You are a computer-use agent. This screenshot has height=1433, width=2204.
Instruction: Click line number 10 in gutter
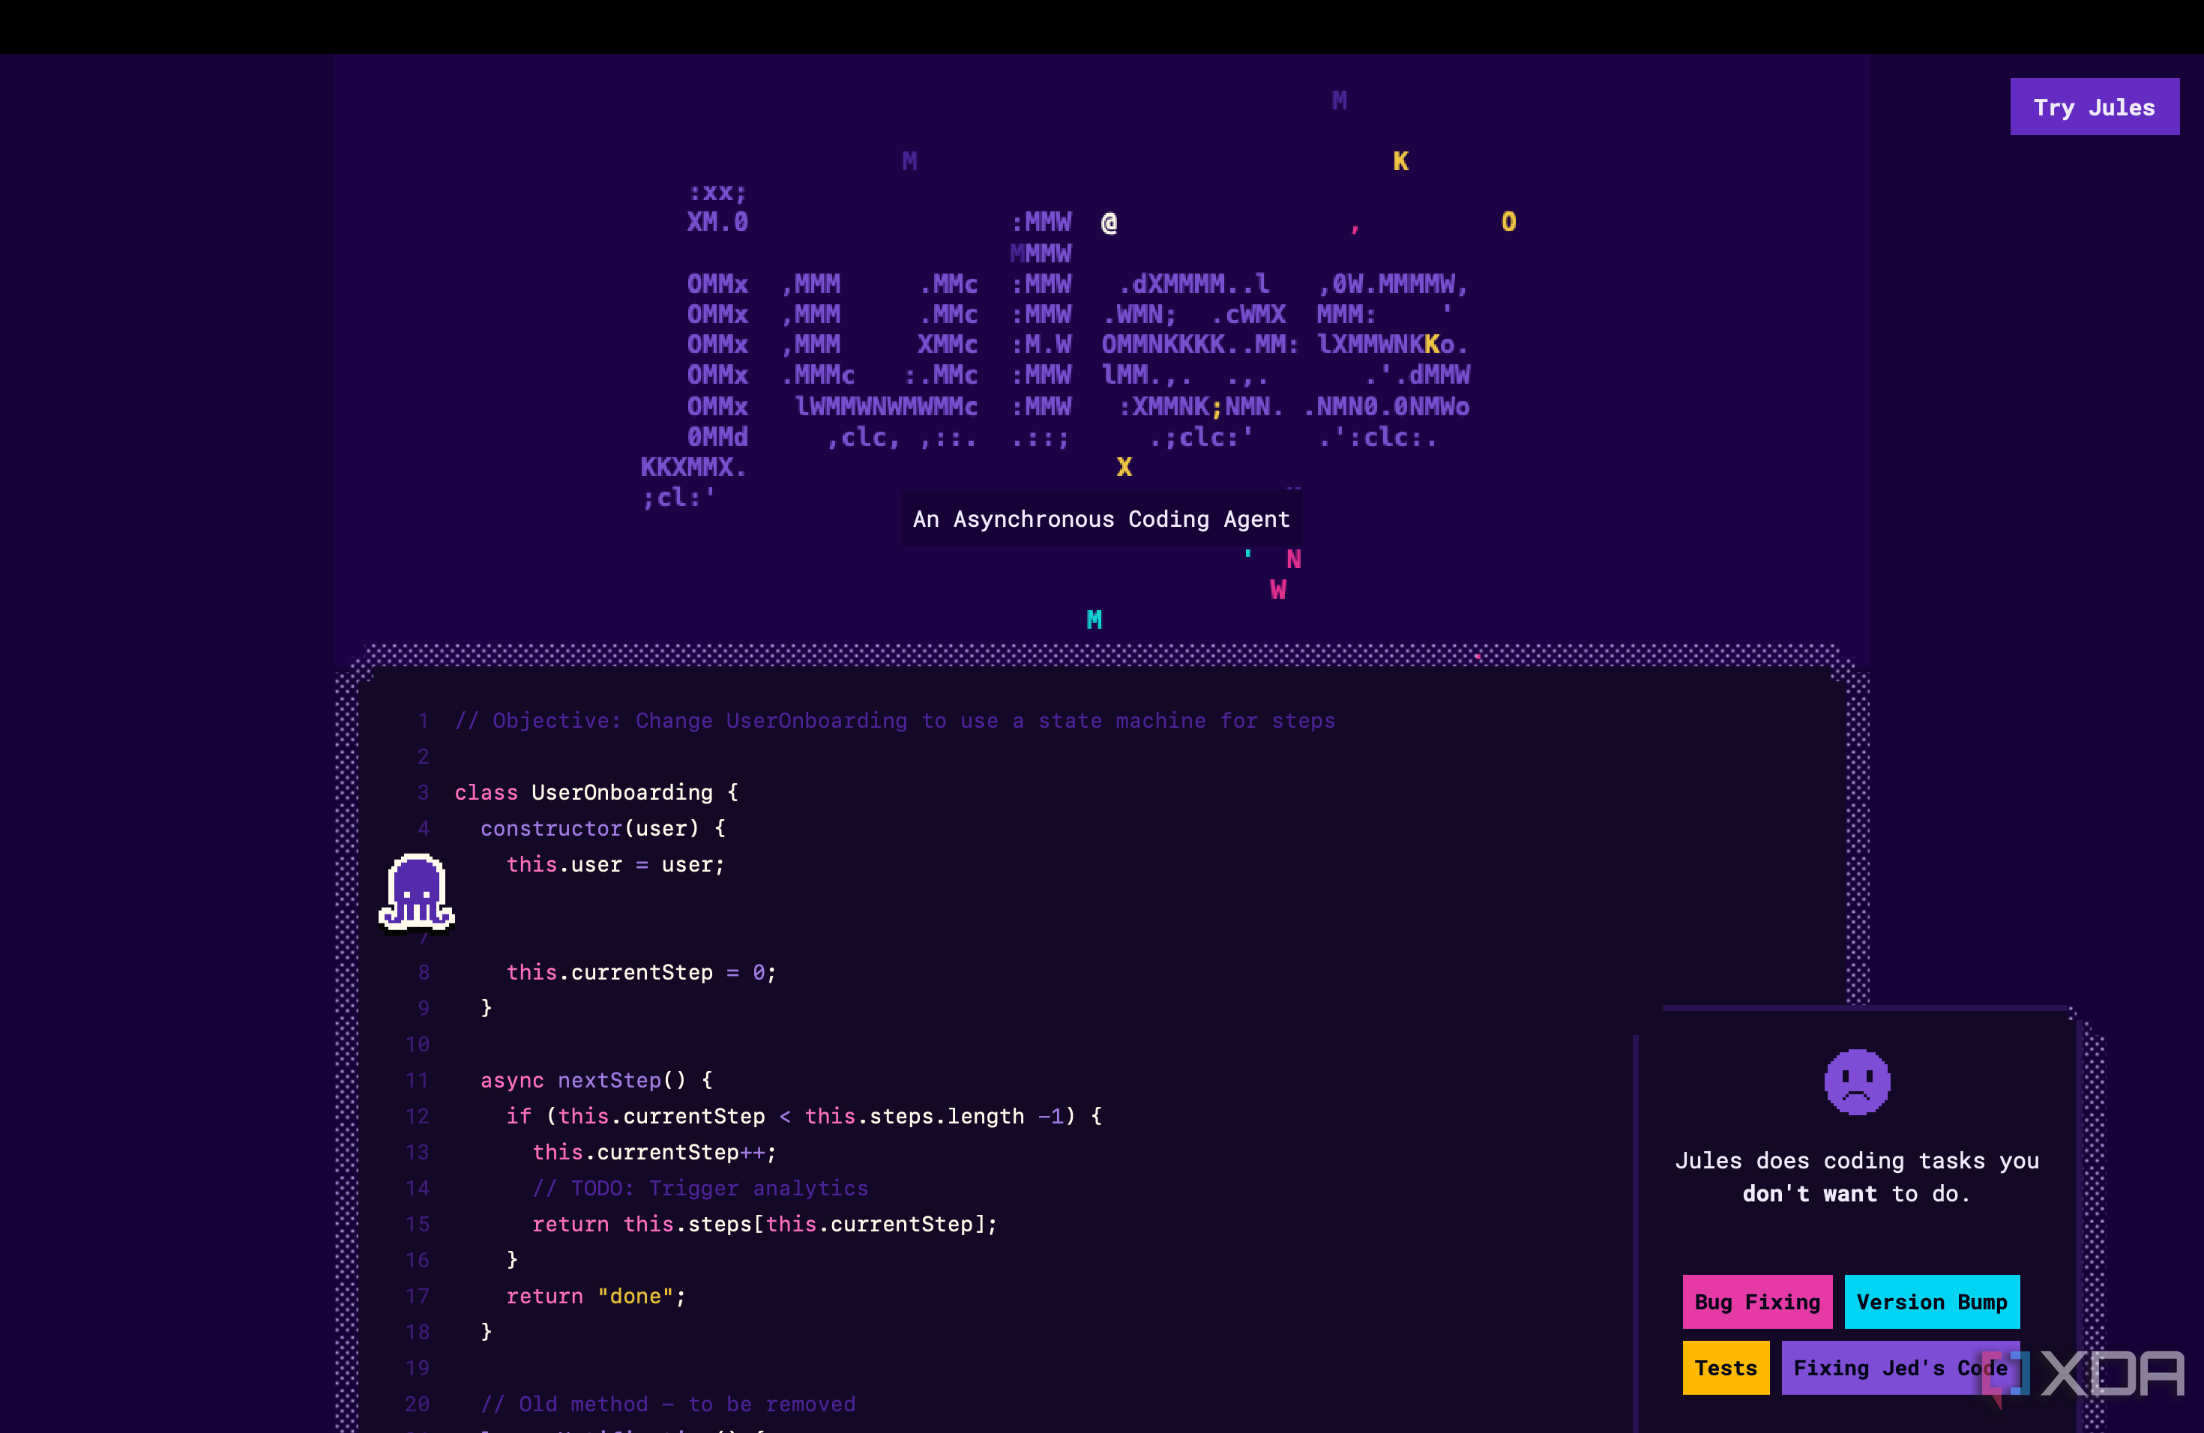click(x=418, y=1044)
